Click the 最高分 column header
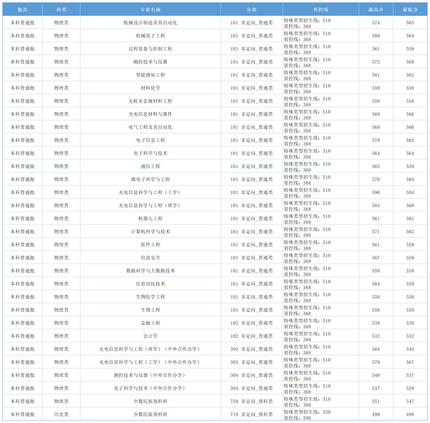Image resolution: width=430 pixels, height=423 pixels. 376,9
